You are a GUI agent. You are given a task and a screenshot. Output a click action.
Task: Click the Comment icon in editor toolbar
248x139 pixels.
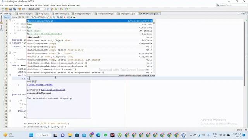tap(71, 17)
